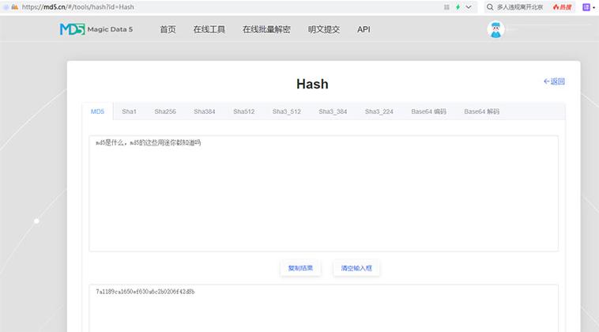Click the 复制结果 button
This screenshot has height=332, width=599.
(x=300, y=268)
